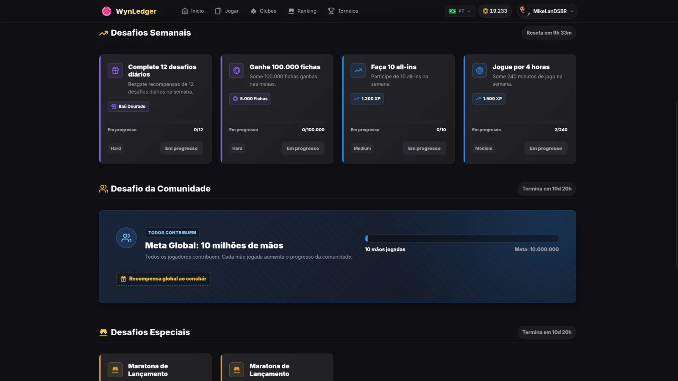Click Em progresso button on Jogue por 4 horas card
This screenshot has height=381, width=678.
(x=546, y=149)
